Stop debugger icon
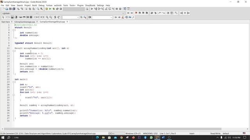Viewport: 250px width, 140px height. pos(120,9)
